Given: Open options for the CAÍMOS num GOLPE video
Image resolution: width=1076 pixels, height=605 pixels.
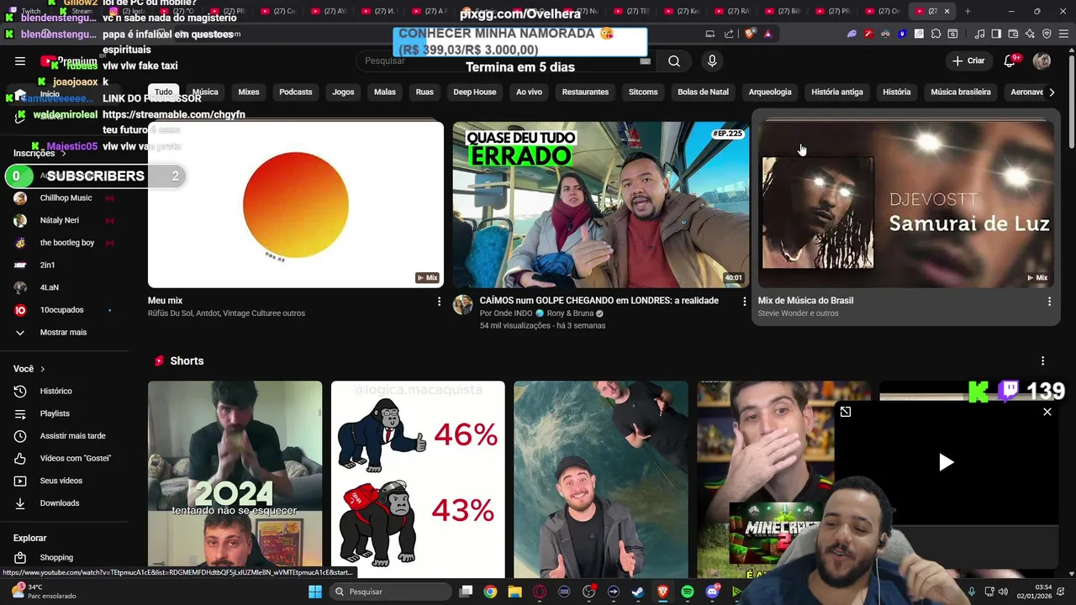Looking at the screenshot, I should click(744, 301).
